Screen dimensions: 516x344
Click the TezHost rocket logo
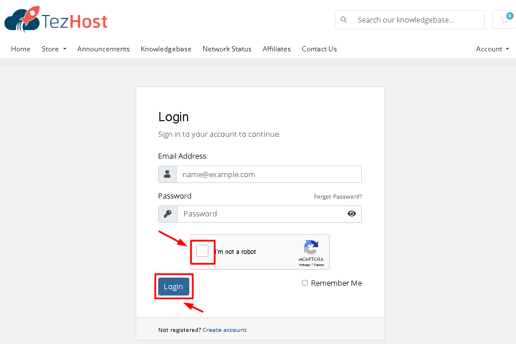coord(23,20)
